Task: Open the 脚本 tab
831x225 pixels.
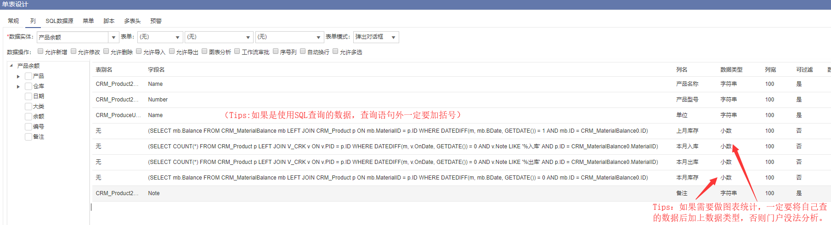Action: pos(109,21)
